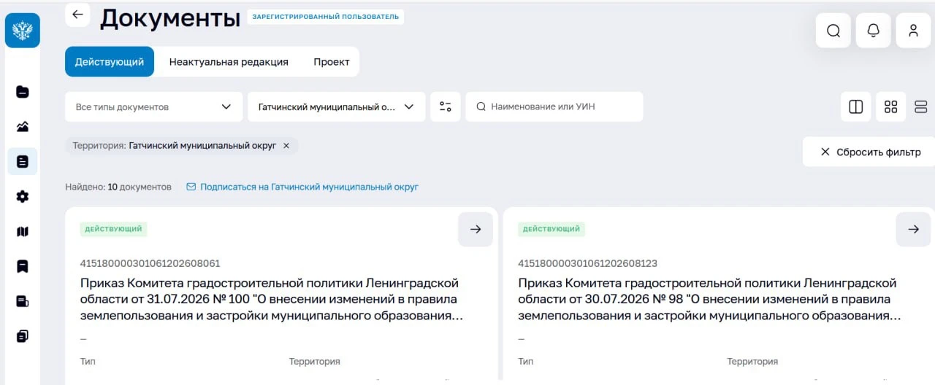Open notifications via the bell icon
This screenshot has width=935, height=385.
coord(873,31)
